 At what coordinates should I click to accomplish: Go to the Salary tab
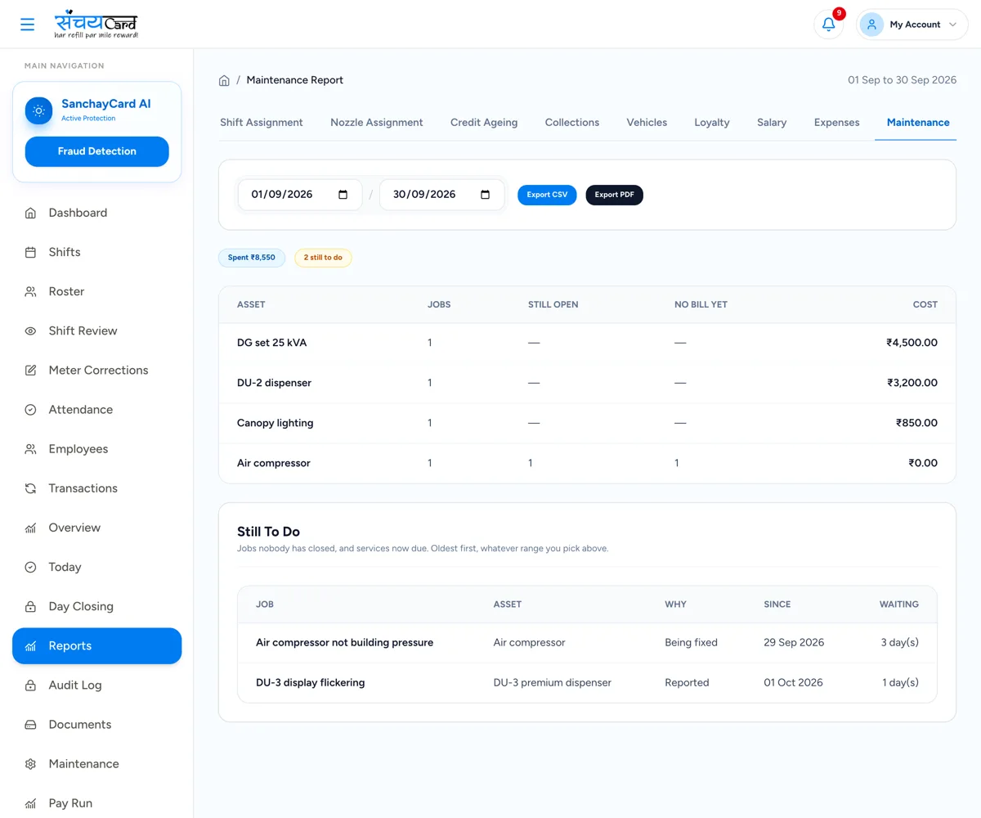[772, 123]
